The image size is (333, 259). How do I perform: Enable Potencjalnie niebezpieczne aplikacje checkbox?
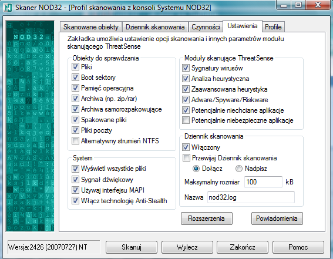pos(186,120)
